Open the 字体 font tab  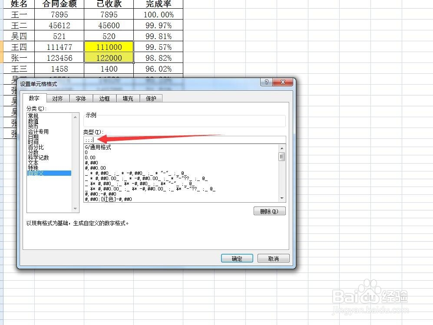coord(81,98)
